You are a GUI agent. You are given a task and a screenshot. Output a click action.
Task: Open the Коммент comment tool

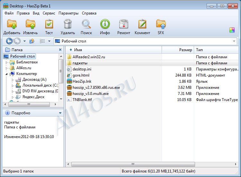[142, 24]
